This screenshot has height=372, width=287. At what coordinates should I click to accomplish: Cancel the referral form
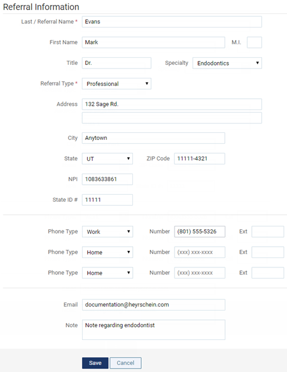(x=125, y=363)
